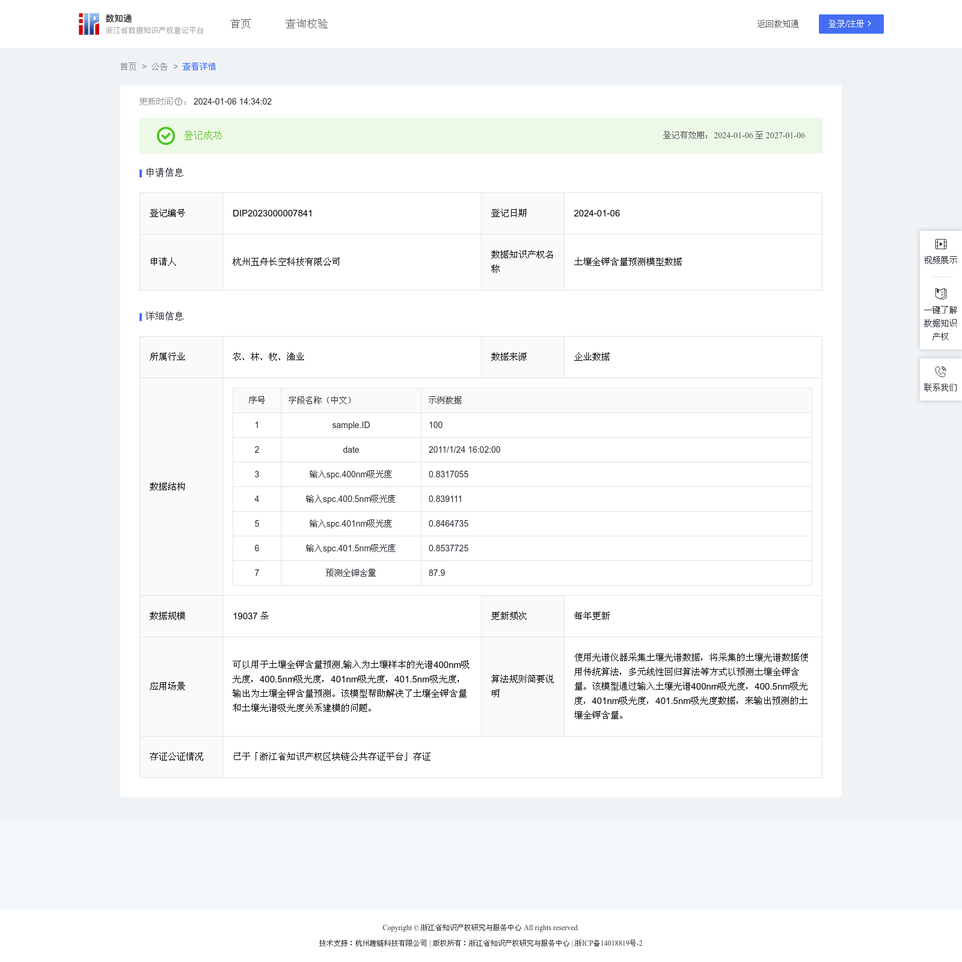
Task: Go to 首页 in the breadcrumb
Action: (x=128, y=67)
